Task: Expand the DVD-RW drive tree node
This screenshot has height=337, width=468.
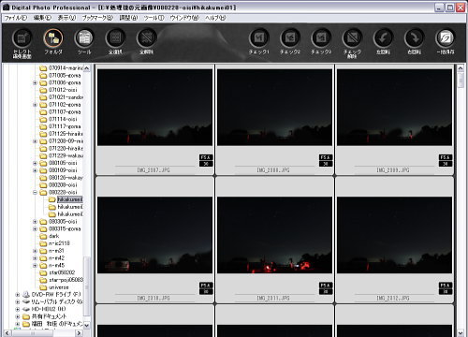Action: click(x=18, y=295)
